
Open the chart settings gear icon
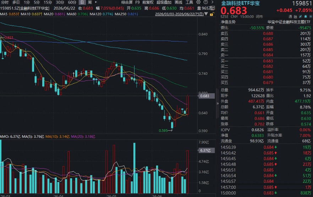(x=198, y=2)
